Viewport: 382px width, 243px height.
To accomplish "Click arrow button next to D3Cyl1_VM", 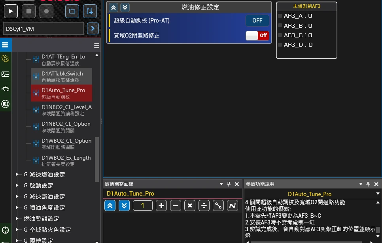I will coord(93,29).
